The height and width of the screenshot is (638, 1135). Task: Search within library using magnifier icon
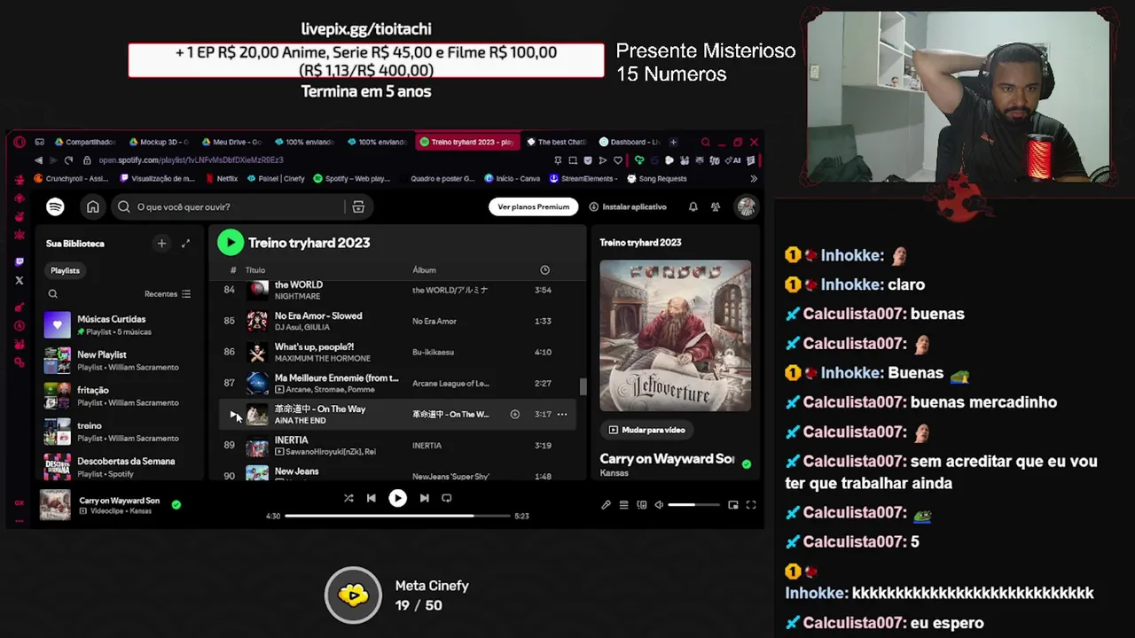pyautogui.click(x=53, y=293)
